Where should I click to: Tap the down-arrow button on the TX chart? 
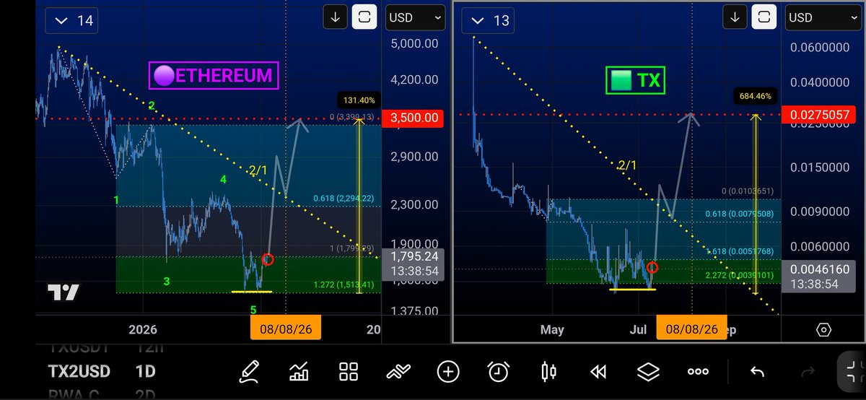[734, 17]
